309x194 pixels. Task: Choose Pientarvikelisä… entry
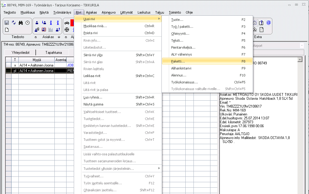click(x=207, y=47)
